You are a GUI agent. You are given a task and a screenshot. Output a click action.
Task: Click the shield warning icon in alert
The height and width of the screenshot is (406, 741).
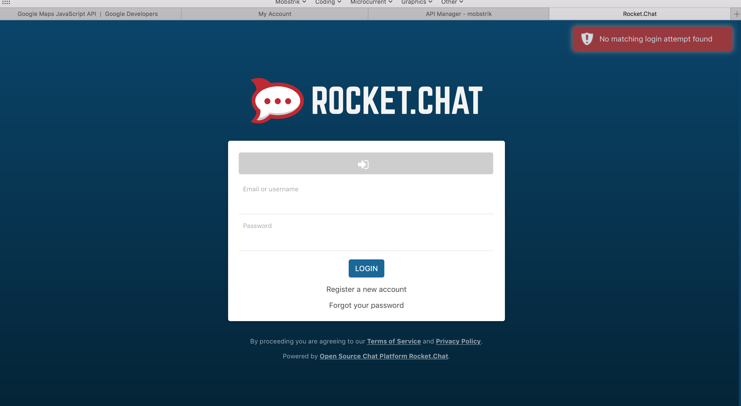[587, 39]
